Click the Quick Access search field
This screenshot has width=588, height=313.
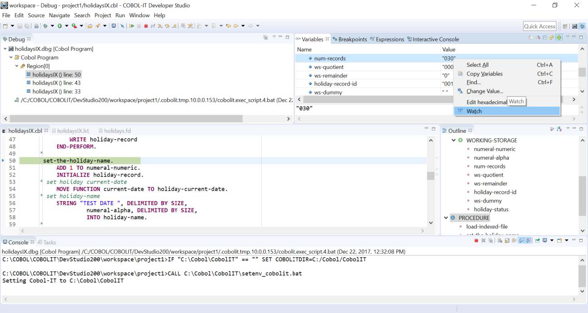(540, 26)
